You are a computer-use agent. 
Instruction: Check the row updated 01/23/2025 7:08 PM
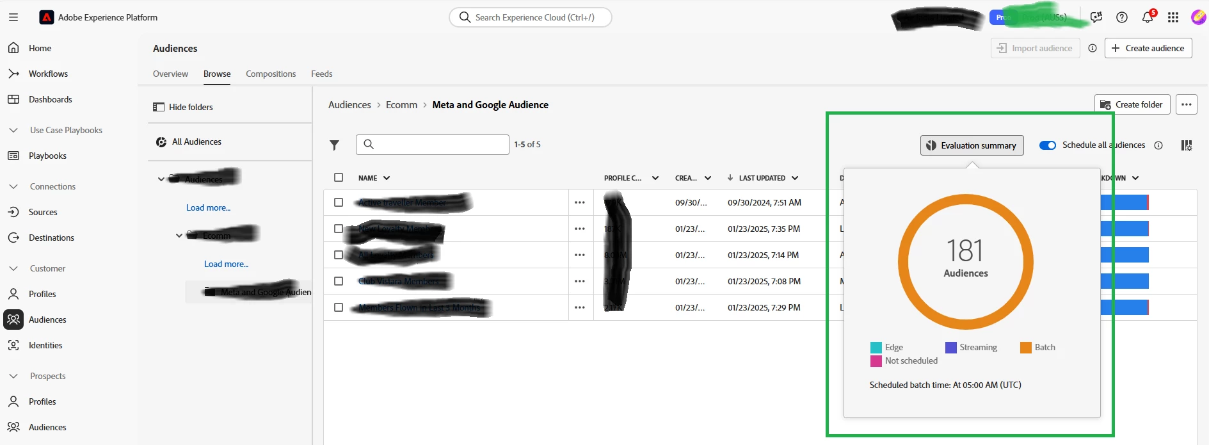[339, 281]
